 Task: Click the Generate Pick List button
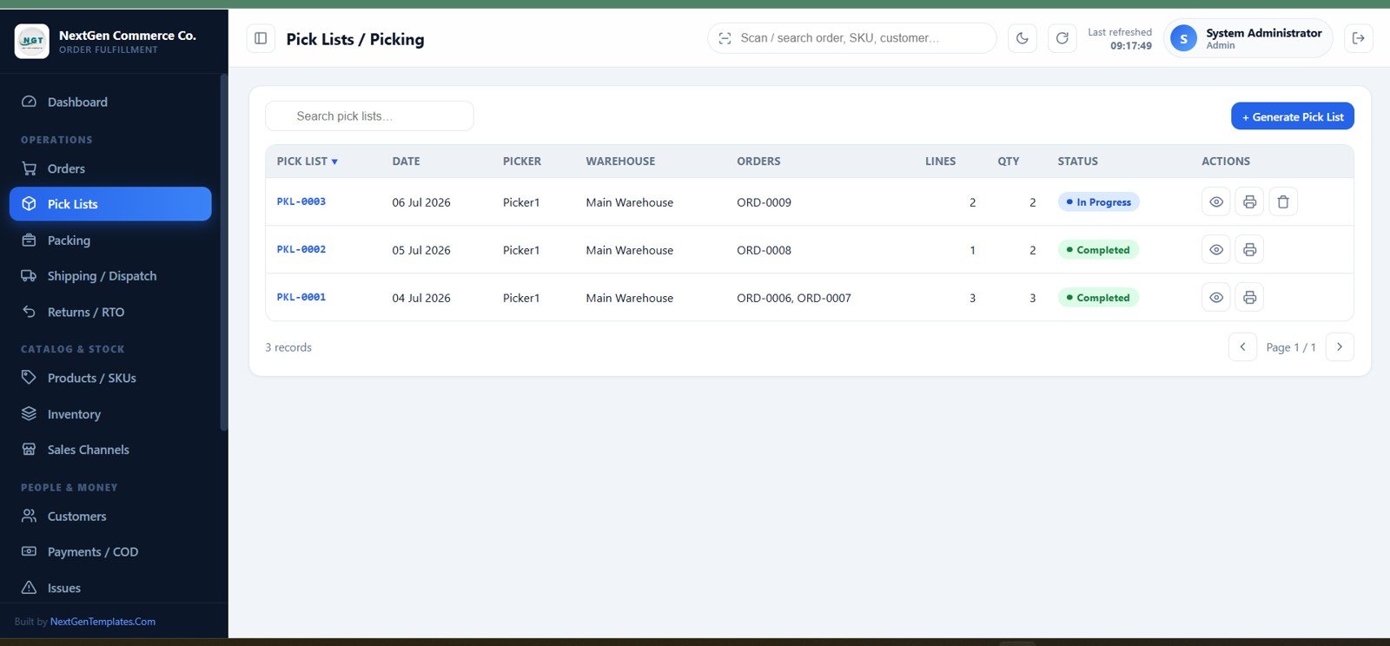point(1292,116)
